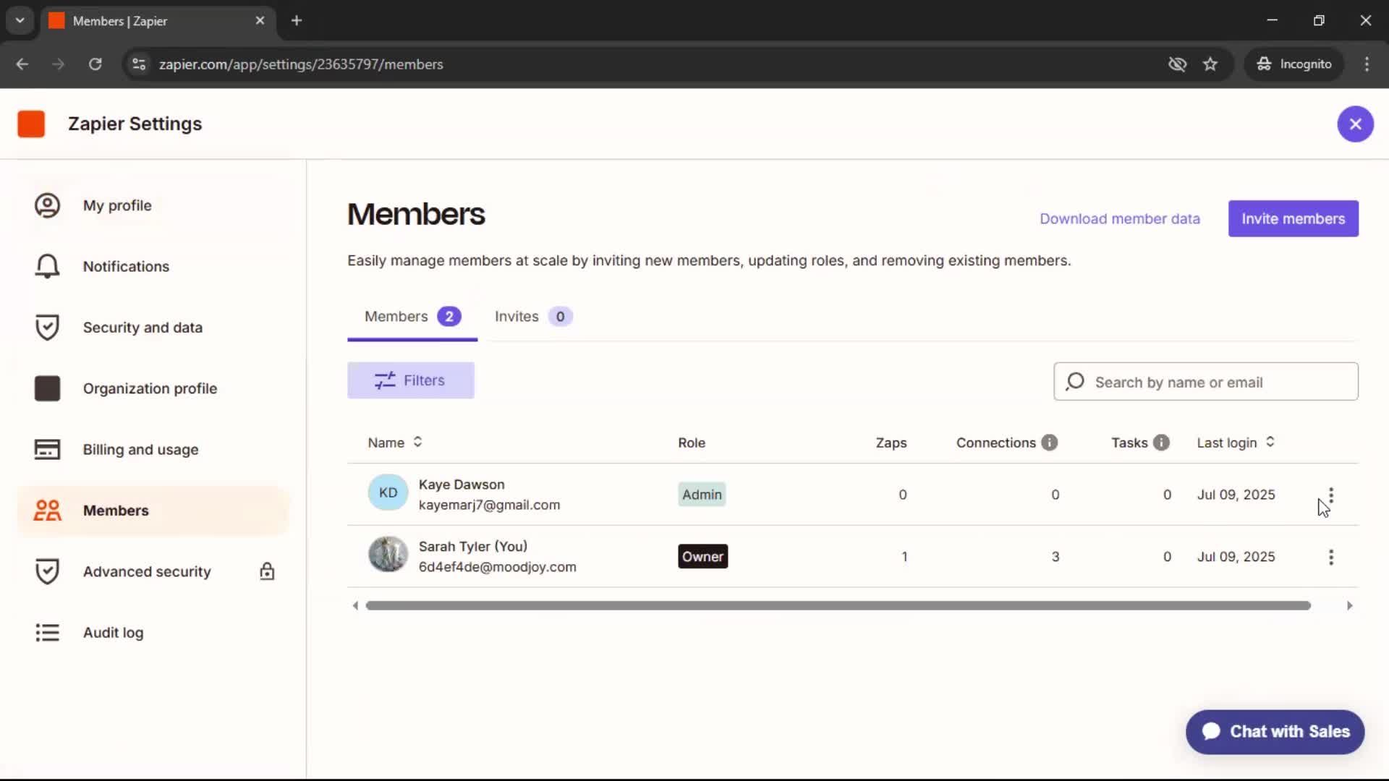Screen dimensions: 1389x781
Task: Open the Filters panel
Action: point(410,380)
